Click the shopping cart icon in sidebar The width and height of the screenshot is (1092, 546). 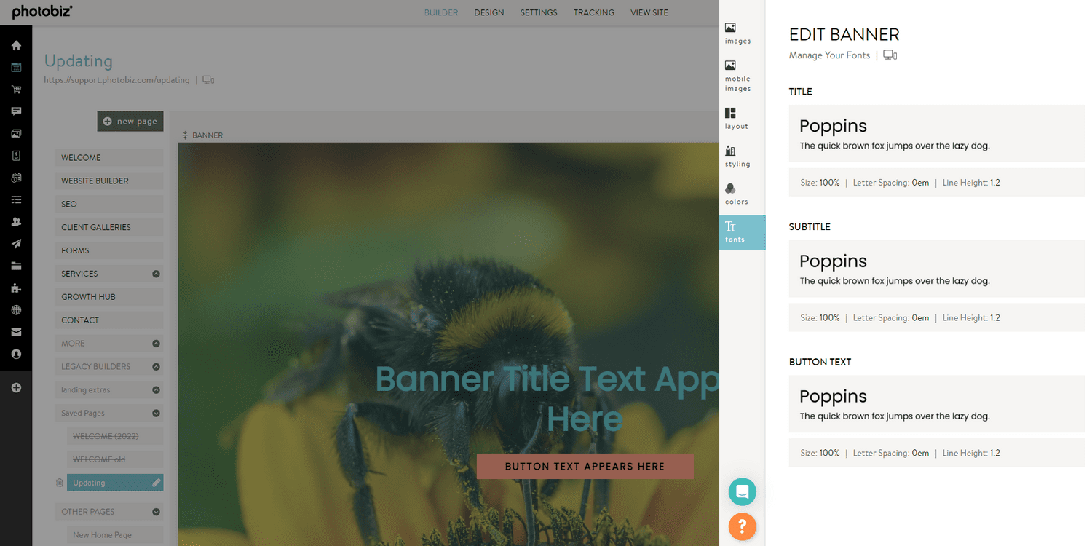[16, 89]
